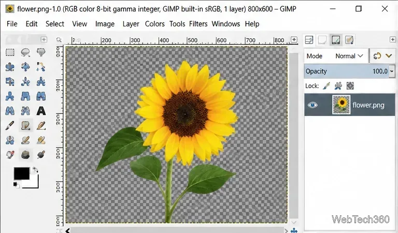Switch to the highlighted third dock tab
The image size is (398, 233).
tap(336, 40)
